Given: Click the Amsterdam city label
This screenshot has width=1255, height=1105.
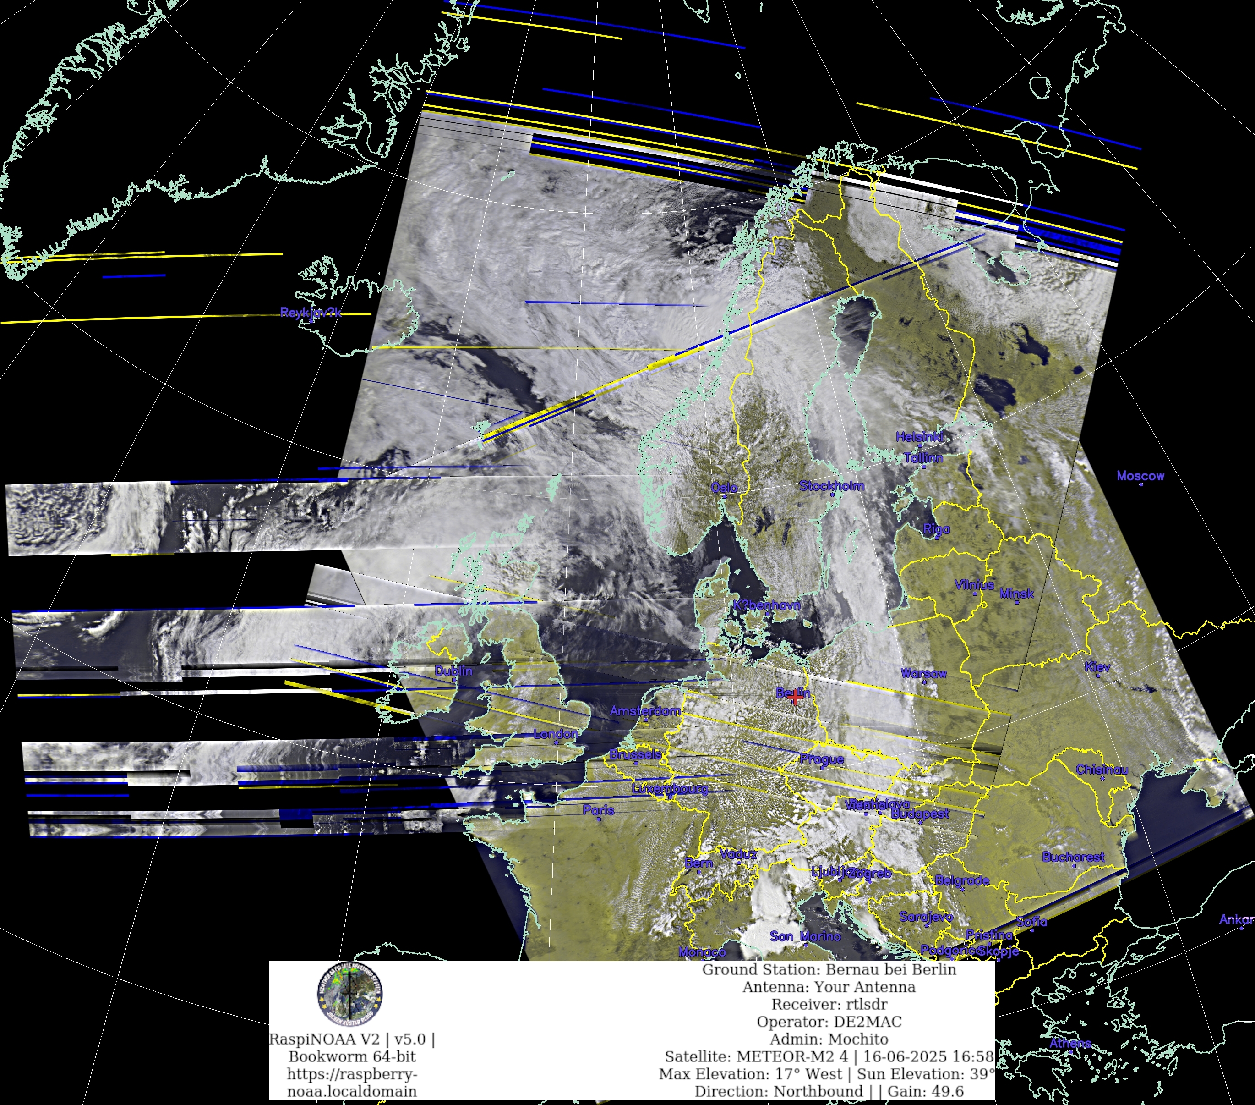Looking at the screenshot, I should point(645,711).
